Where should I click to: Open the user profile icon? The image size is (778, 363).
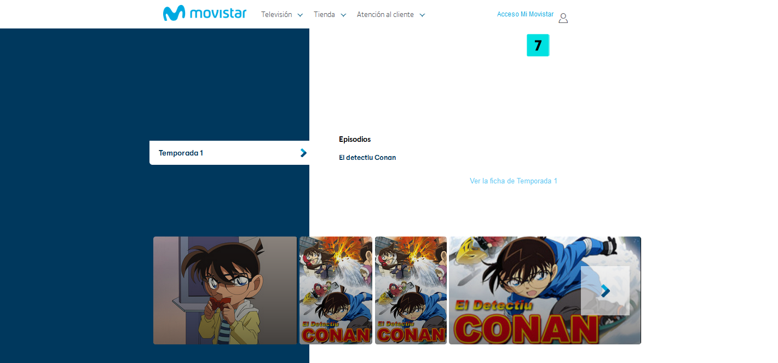point(563,18)
